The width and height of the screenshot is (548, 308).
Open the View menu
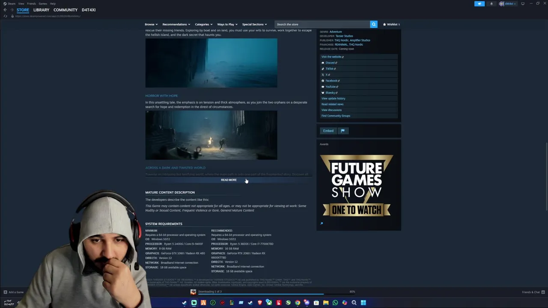21,3
